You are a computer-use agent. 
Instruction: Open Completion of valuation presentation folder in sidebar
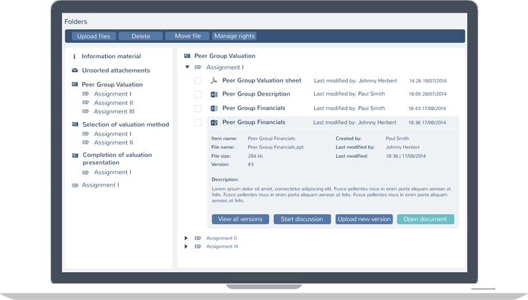[117, 158]
